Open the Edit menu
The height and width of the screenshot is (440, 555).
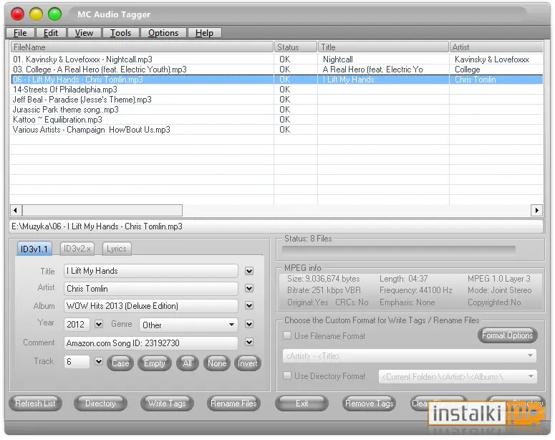tap(51, 33)
